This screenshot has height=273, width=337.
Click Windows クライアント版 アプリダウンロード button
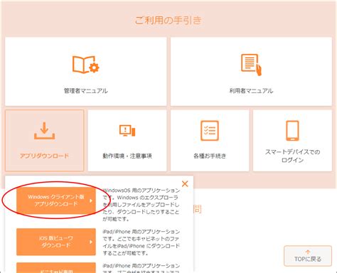(56, 200)
